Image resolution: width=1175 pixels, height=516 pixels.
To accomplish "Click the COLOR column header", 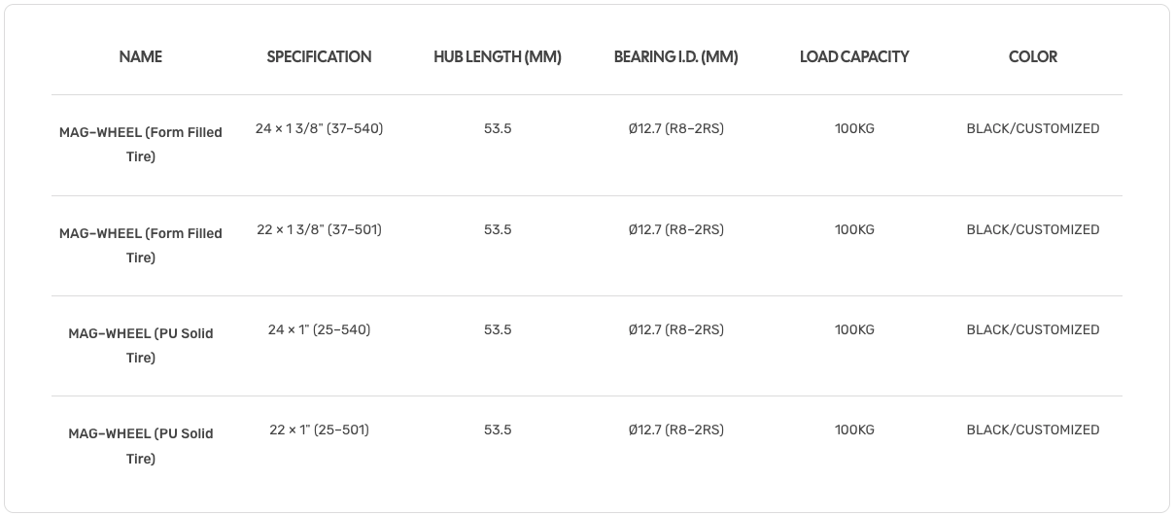I will [x=1033, y=56].
